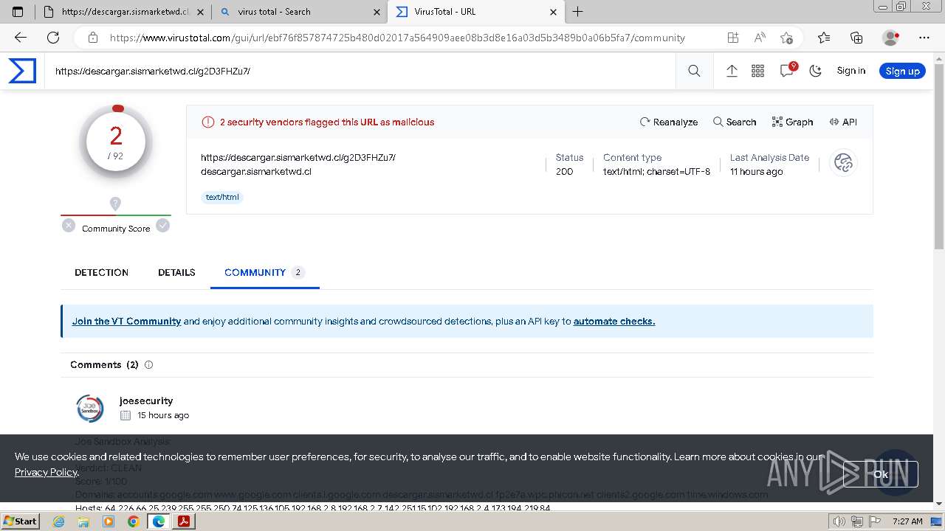Open the VirusTotal logo home link

click(x=22, y=71)
